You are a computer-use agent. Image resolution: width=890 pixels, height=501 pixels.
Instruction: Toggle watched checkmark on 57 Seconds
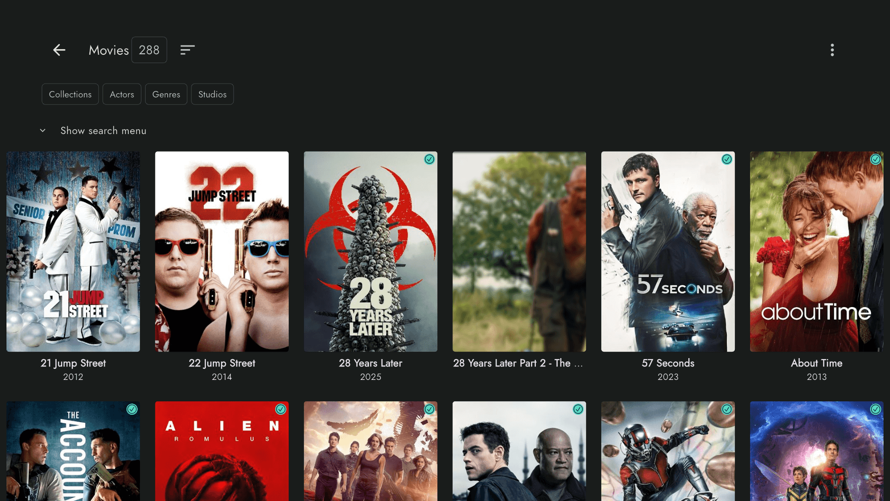tap(727, 160)
